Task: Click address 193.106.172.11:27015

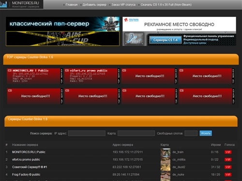Action: pyautogui.click(x=128, y=160)
